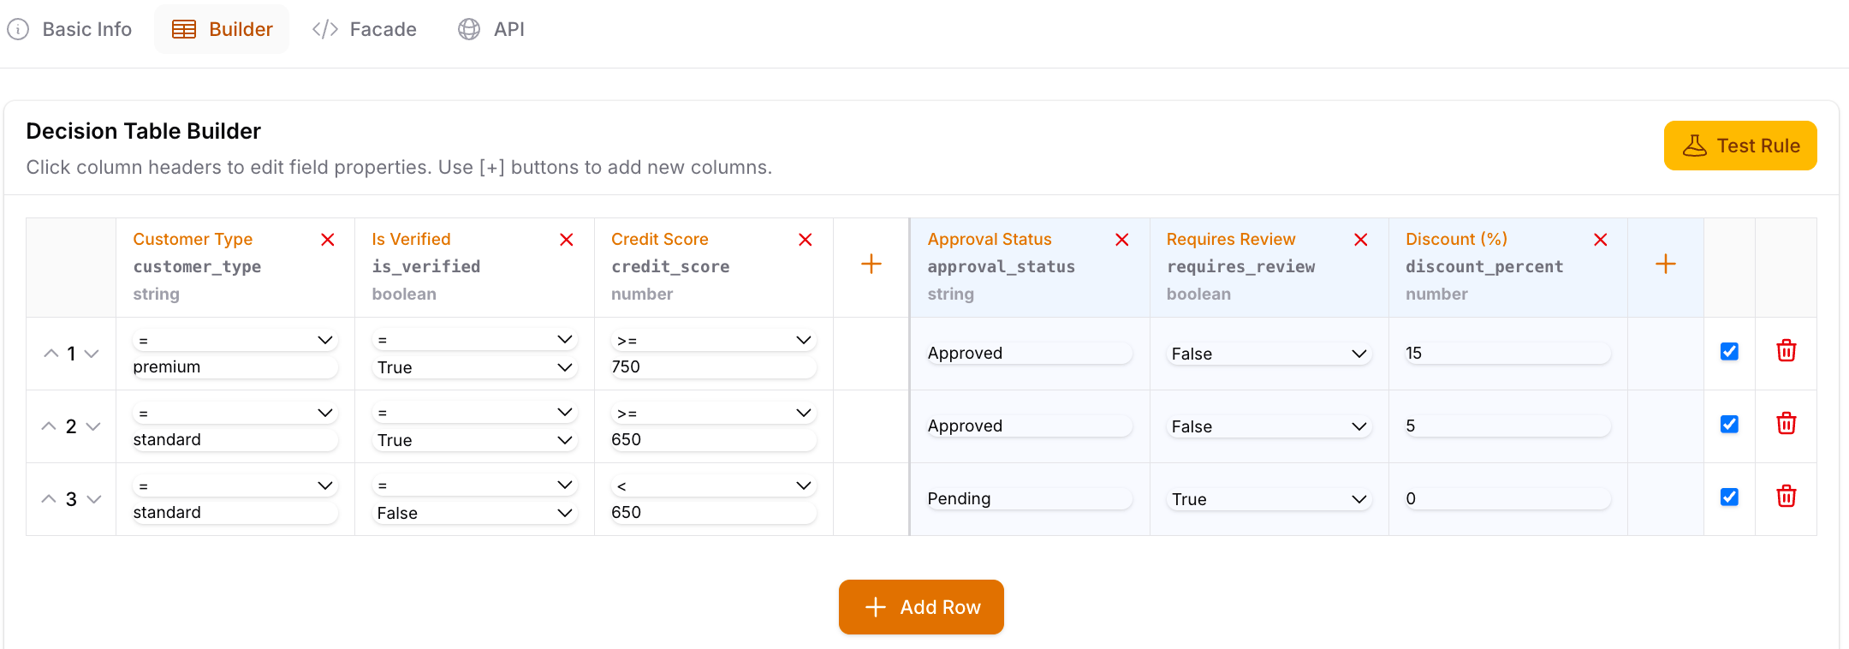Remove the Customer Type column
This screenshot has height=649, width=1849.
pos(327,240)
